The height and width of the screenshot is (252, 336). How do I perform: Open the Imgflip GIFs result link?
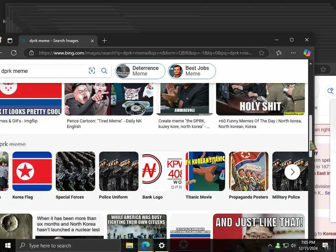19,121
